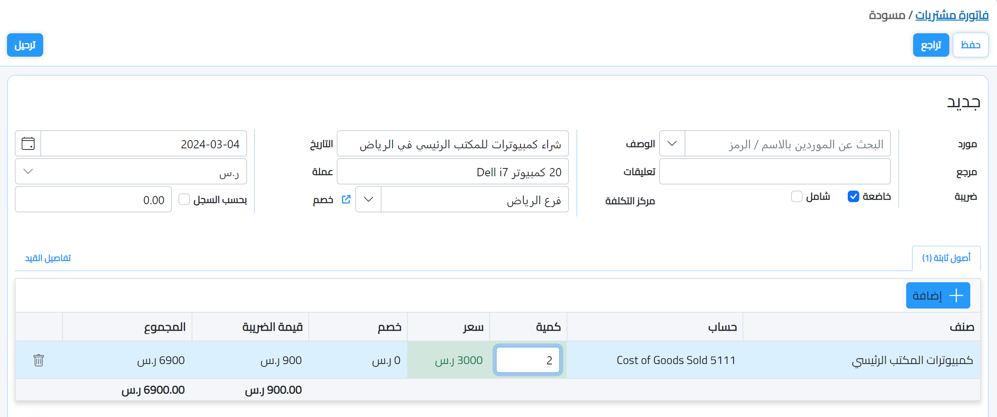Toggle the بحسب السجل checkbox

pyautogui.click(x=184, y=199)
